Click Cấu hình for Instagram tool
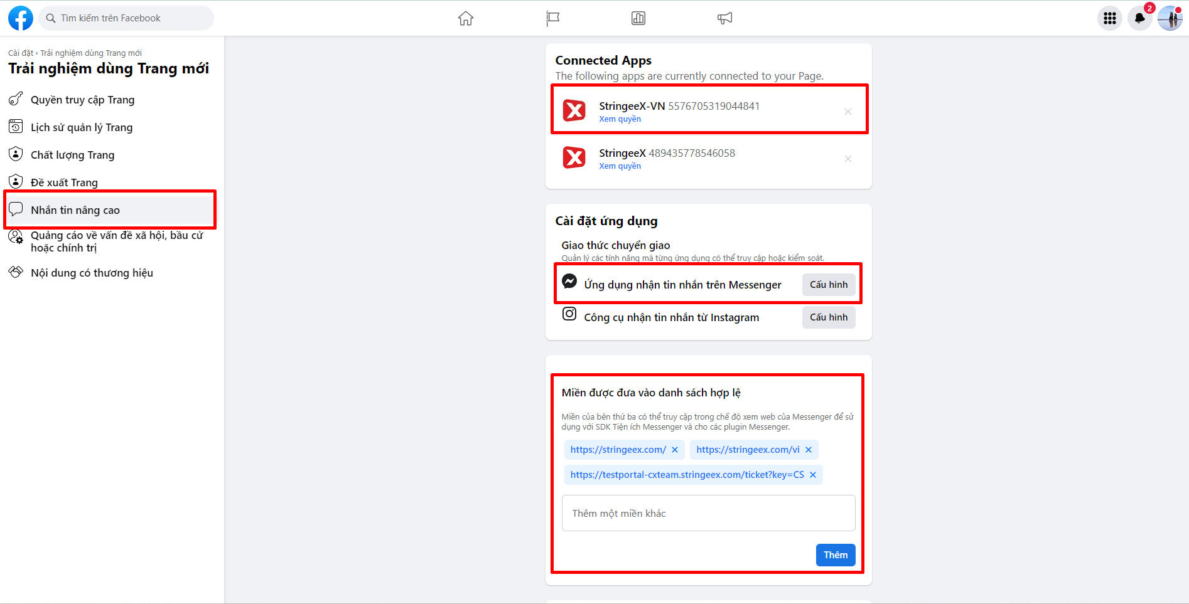The width and height of the screenshot is (1189, 604). tap(828, 317)
